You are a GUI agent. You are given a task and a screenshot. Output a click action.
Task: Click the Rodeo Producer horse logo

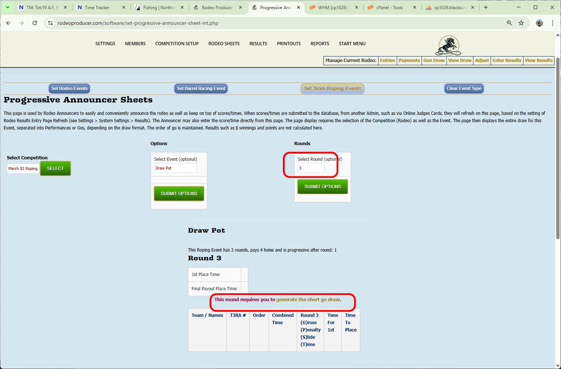click(448, 46)
